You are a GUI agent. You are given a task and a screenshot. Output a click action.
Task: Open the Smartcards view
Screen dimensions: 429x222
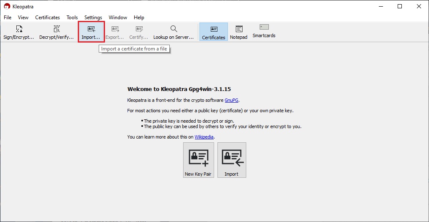264,31
